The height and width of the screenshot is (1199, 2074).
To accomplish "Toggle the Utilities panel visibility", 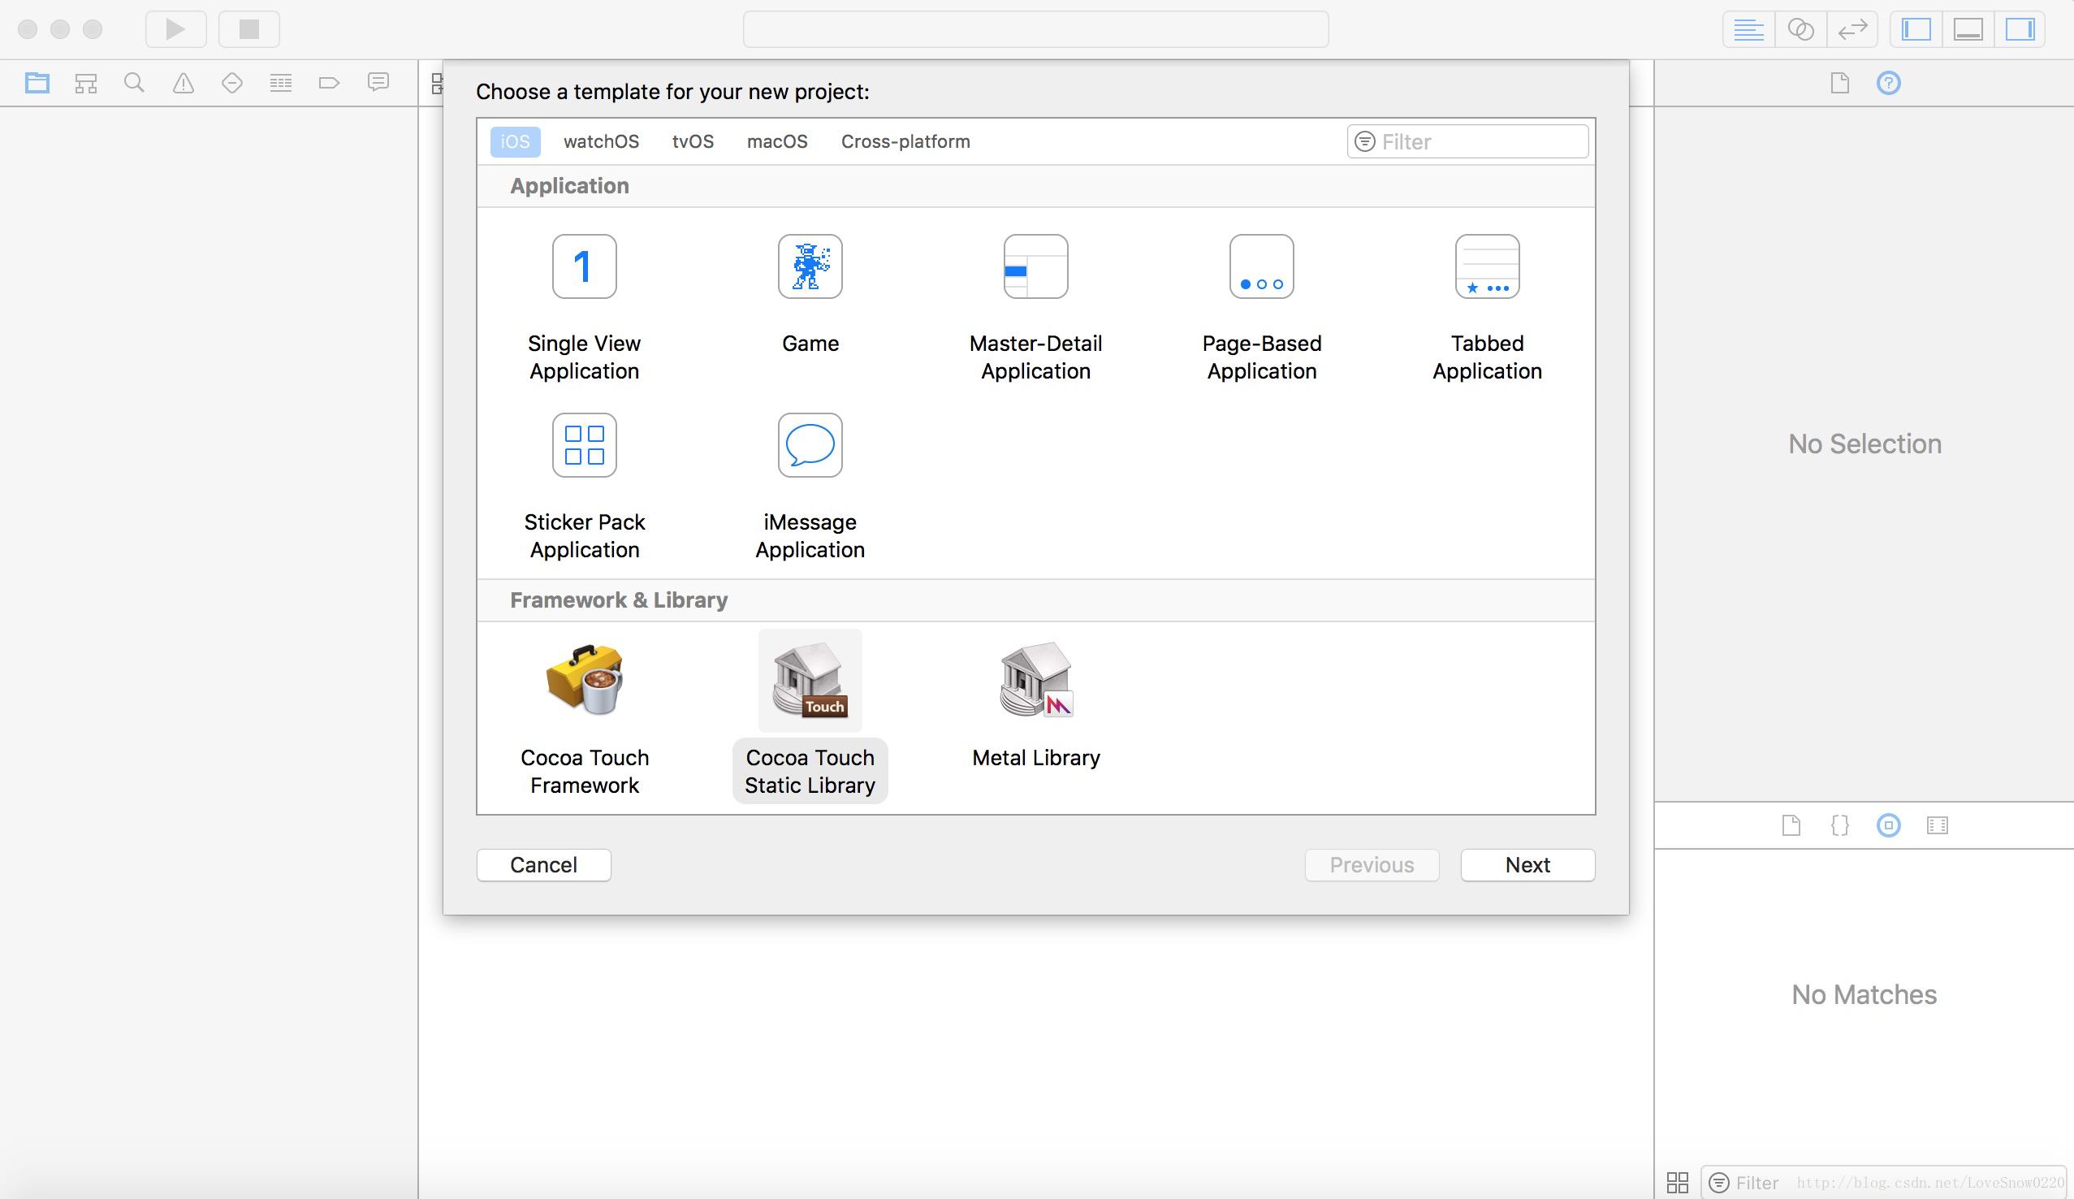I will (2020, 29).
